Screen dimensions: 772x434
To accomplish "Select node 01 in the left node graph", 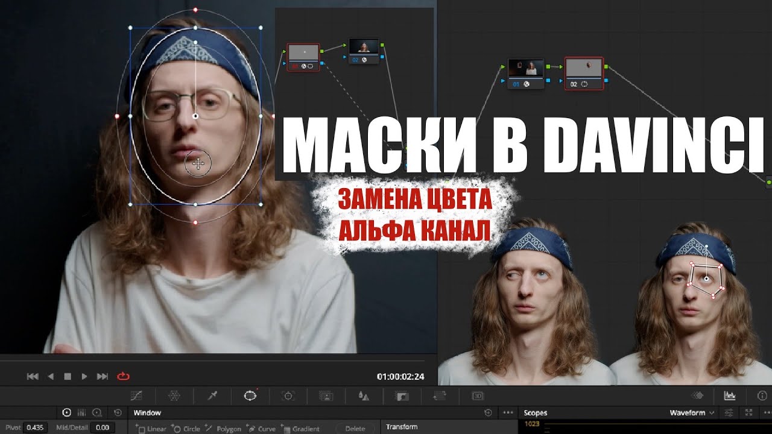I will click(x=303, y=57).
